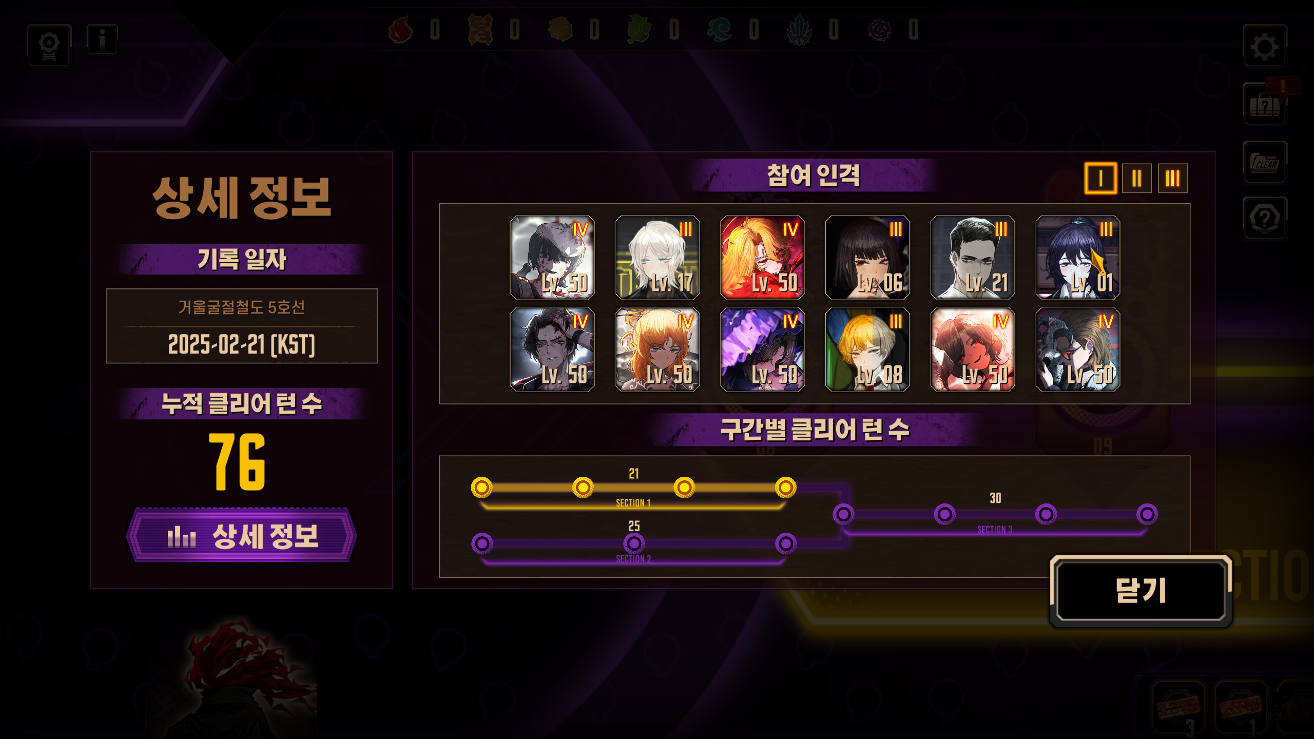Viewport: 1314px width, 739px height.
Task: Click the Lv. 08 blonde identity portrait
Action: click(867, 349)
